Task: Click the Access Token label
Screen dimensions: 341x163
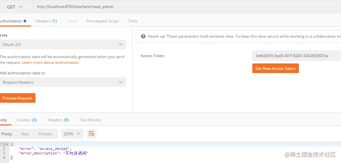Action: coord(152,56)
